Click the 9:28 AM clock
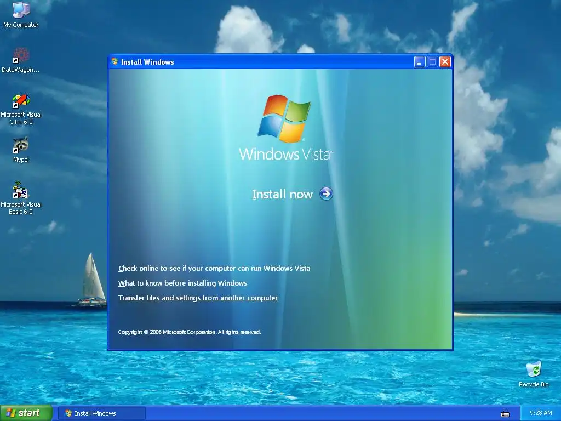Viewport: 561px width, 421px height. (541, 413)
